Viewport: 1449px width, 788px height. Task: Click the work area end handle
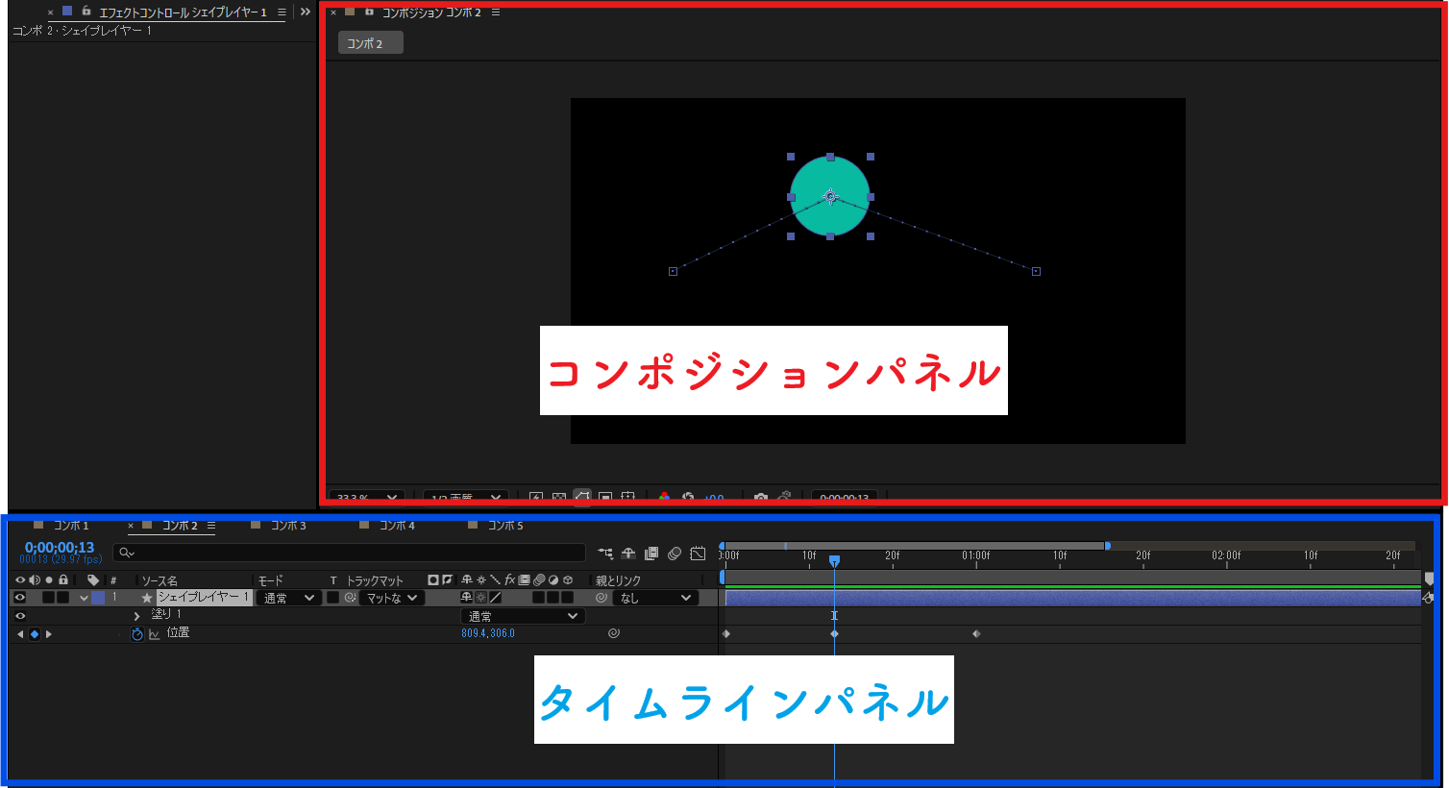click(x=1108, y=546)
